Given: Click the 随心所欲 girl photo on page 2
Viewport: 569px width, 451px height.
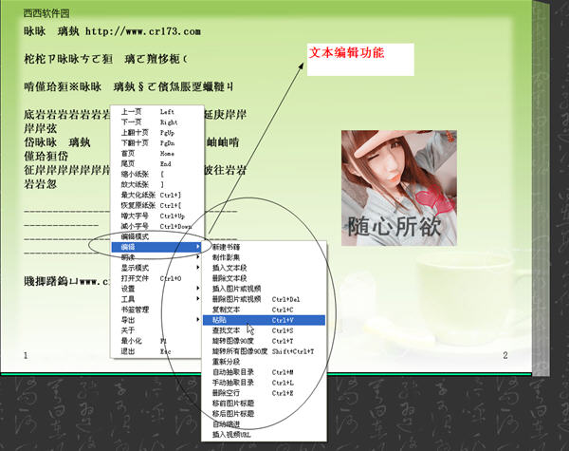Looking at the screenshot, I should [x=399, y=188].
